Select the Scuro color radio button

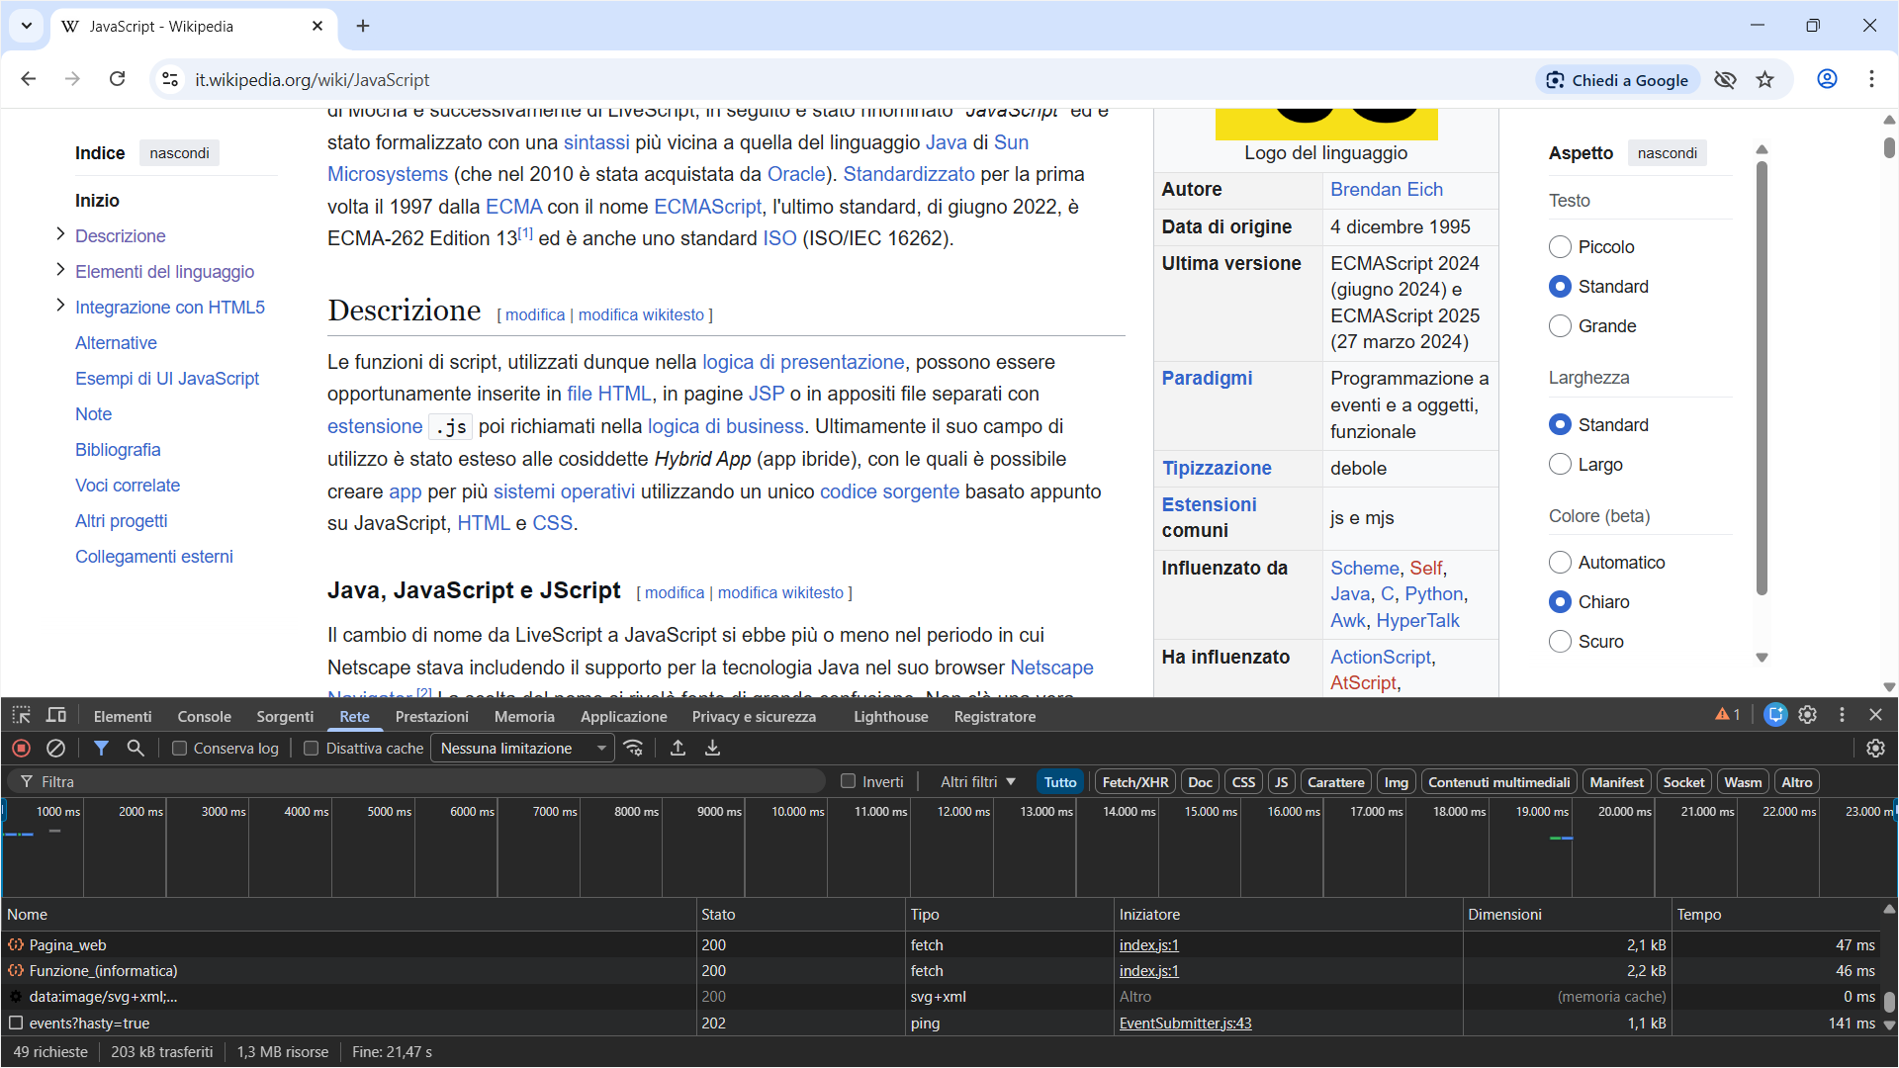point(1560,642)
